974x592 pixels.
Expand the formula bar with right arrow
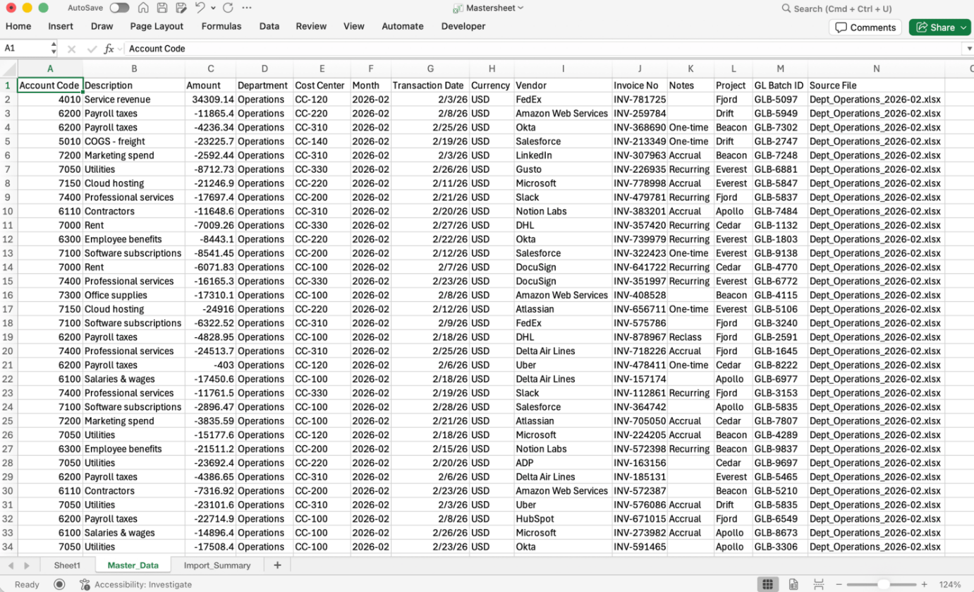[x=967, y=49]
